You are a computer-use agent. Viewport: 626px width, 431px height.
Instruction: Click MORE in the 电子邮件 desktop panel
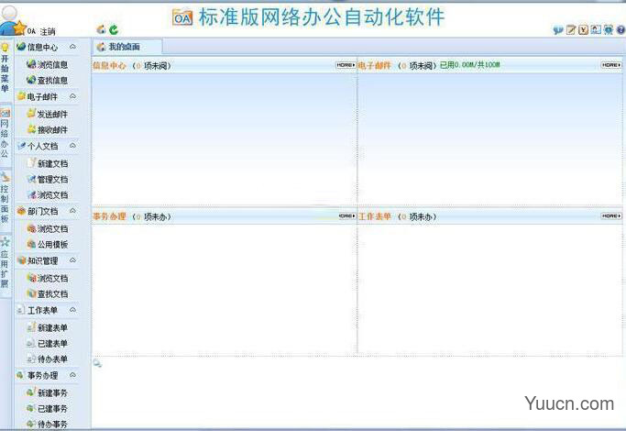pyautogui.click(x=611, y=65)
